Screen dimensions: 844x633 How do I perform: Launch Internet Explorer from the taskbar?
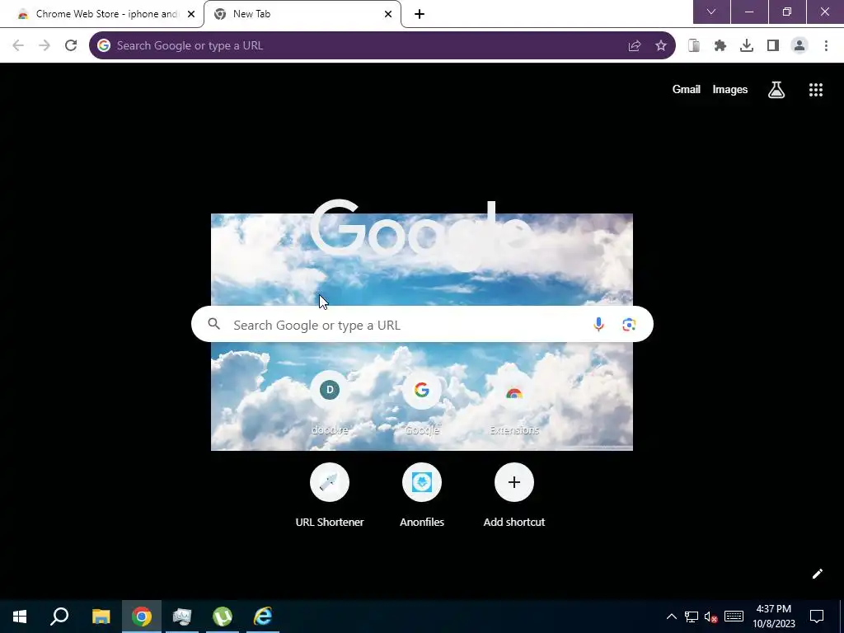[263, 617]
